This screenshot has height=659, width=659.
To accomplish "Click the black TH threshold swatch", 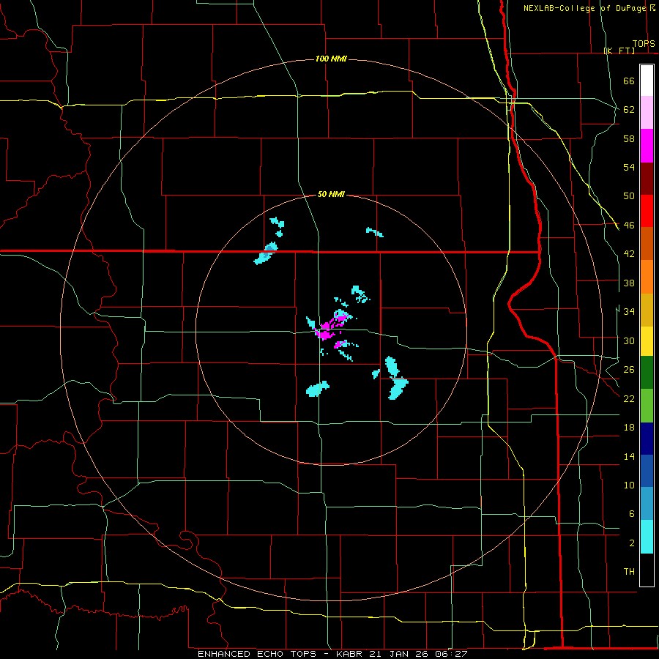I will (x=647, y=570).
